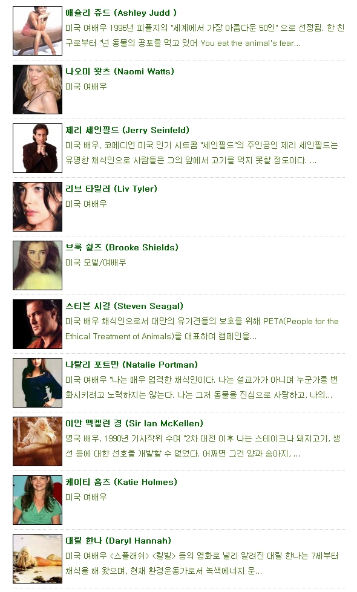The image size is (357, 592).
Task: Select the Naomi Watts thumbnail image
Action: click(x=38, y=89)
